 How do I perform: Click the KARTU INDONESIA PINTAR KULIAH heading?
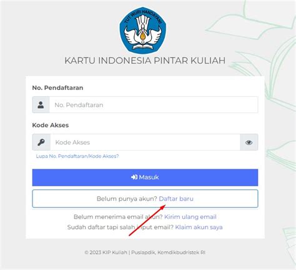145,61
